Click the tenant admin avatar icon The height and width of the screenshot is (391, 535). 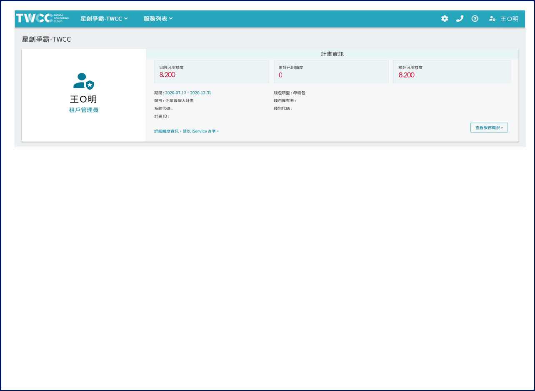coord(84,81)
